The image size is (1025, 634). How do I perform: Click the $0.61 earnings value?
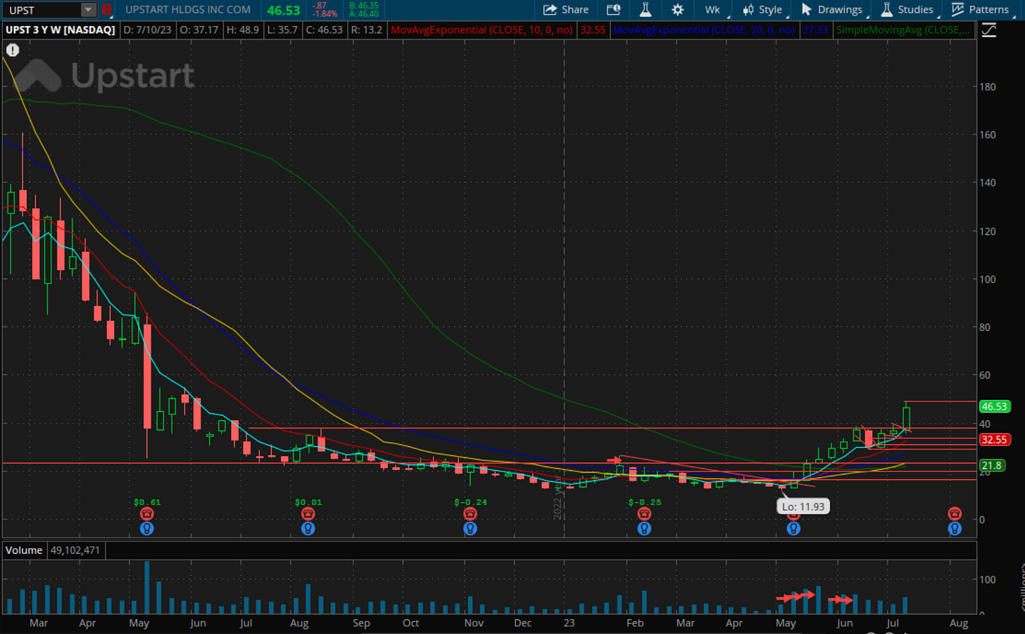(x=147, y=502)
